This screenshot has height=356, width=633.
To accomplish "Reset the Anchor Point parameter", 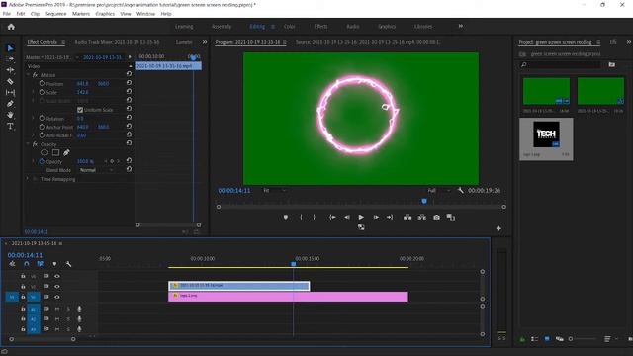I will (129, 126).
